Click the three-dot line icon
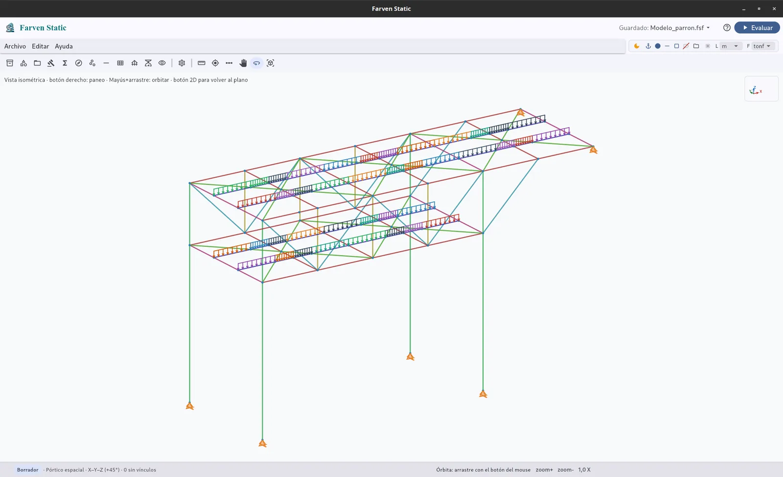Image resolution: width=783 pixels, height=477 pixels. [x=229, y=63]
